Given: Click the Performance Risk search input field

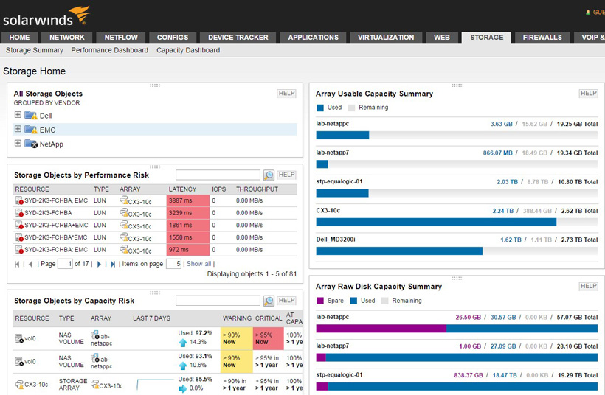Looking at the screenshot, I should 218,175.
